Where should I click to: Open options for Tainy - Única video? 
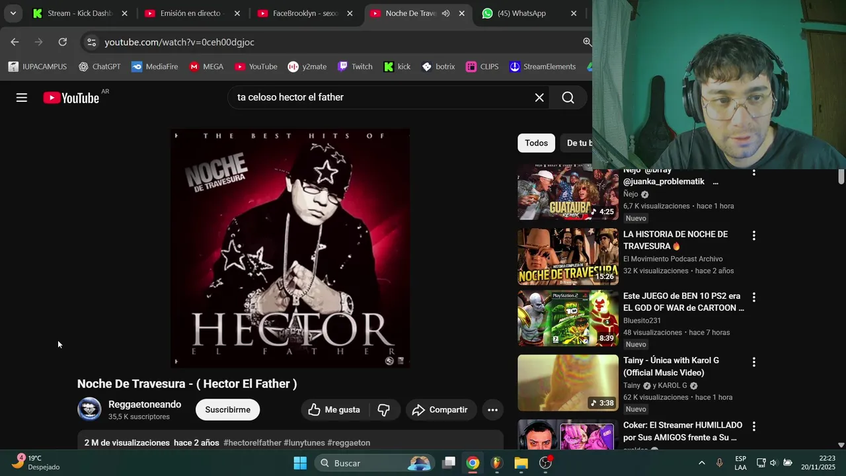point(753,362)
